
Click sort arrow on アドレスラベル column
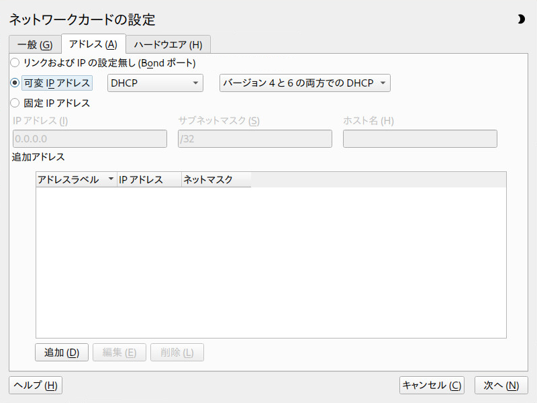click(111, 179)
